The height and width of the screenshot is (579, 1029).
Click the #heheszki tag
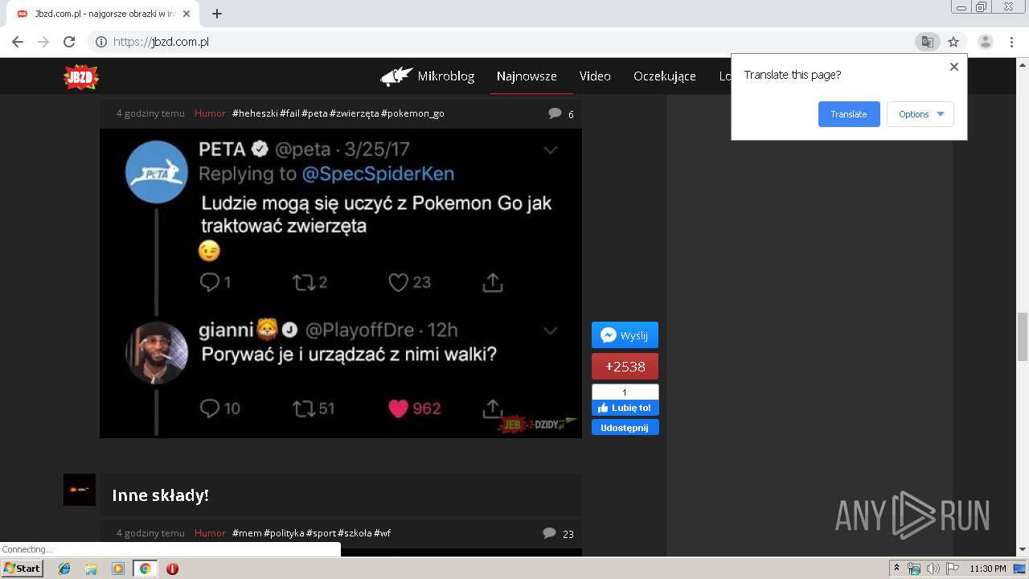255,113
